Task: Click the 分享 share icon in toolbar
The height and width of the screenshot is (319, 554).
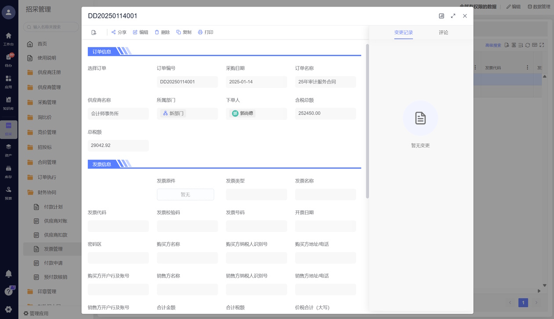Action: pos(114,33)
